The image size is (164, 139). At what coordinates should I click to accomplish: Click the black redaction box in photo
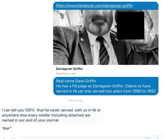[x=130, y=26]
